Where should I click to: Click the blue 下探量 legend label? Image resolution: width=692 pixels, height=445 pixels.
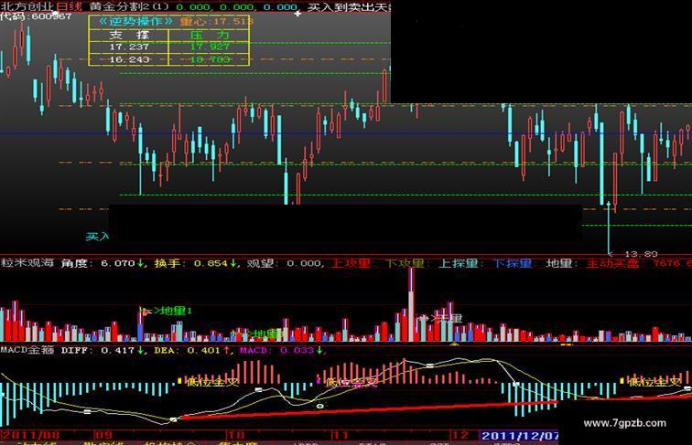pos(513,263)
